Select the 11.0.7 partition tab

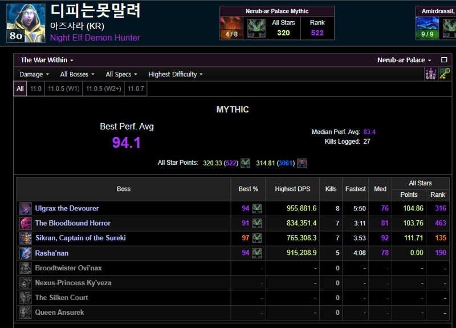pos(136,88)
